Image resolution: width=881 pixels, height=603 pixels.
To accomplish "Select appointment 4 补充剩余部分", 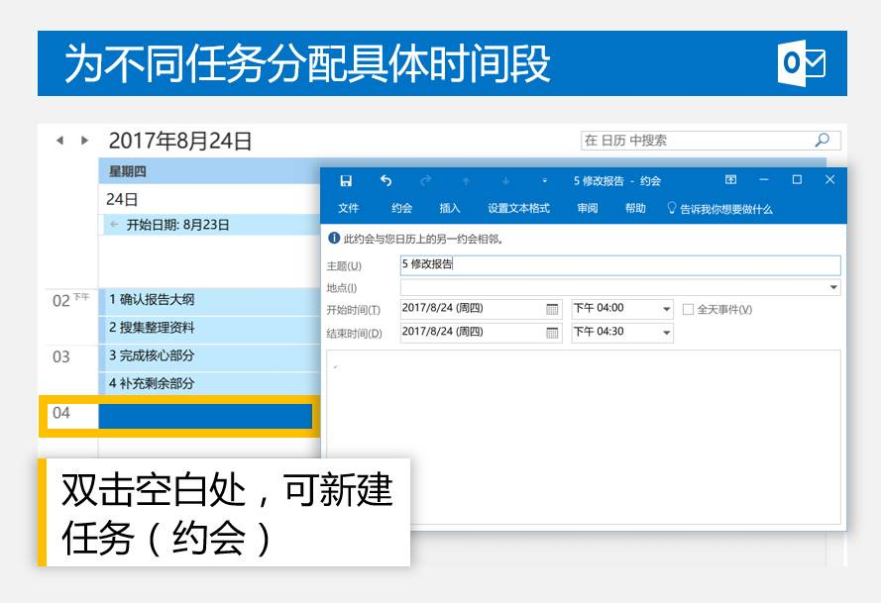I will [x=209, y=384].
